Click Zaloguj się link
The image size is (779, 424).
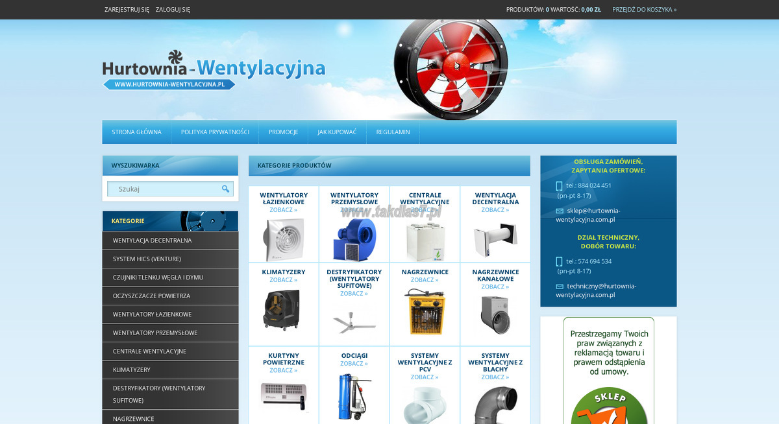(x=173, y=10)
